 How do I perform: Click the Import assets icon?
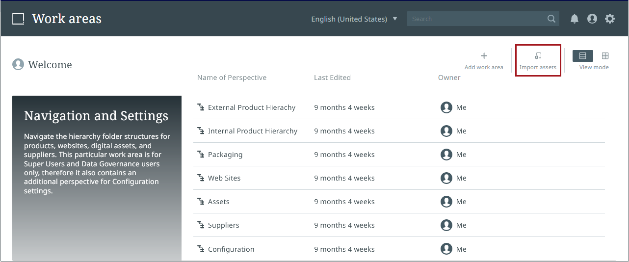(x=538, y=56)
